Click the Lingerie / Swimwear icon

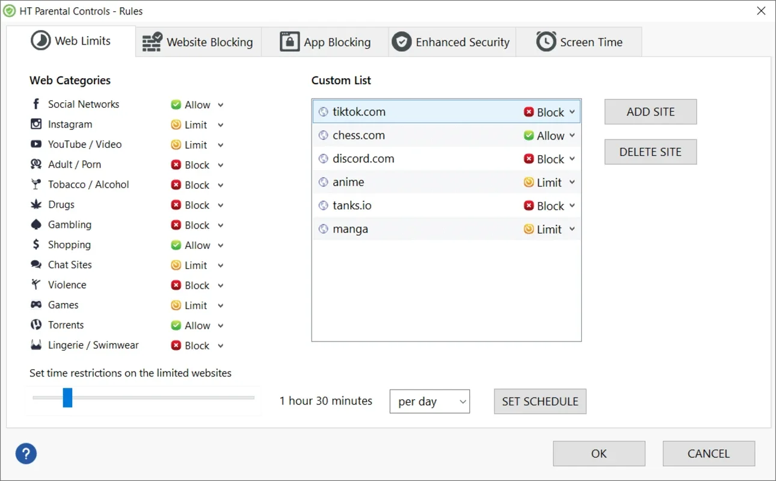pos(36,345)
